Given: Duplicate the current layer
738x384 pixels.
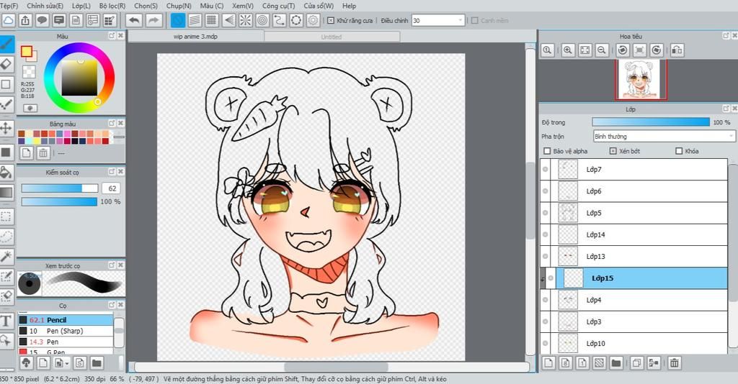Looking at the screenshot, I should click(636, 363).
